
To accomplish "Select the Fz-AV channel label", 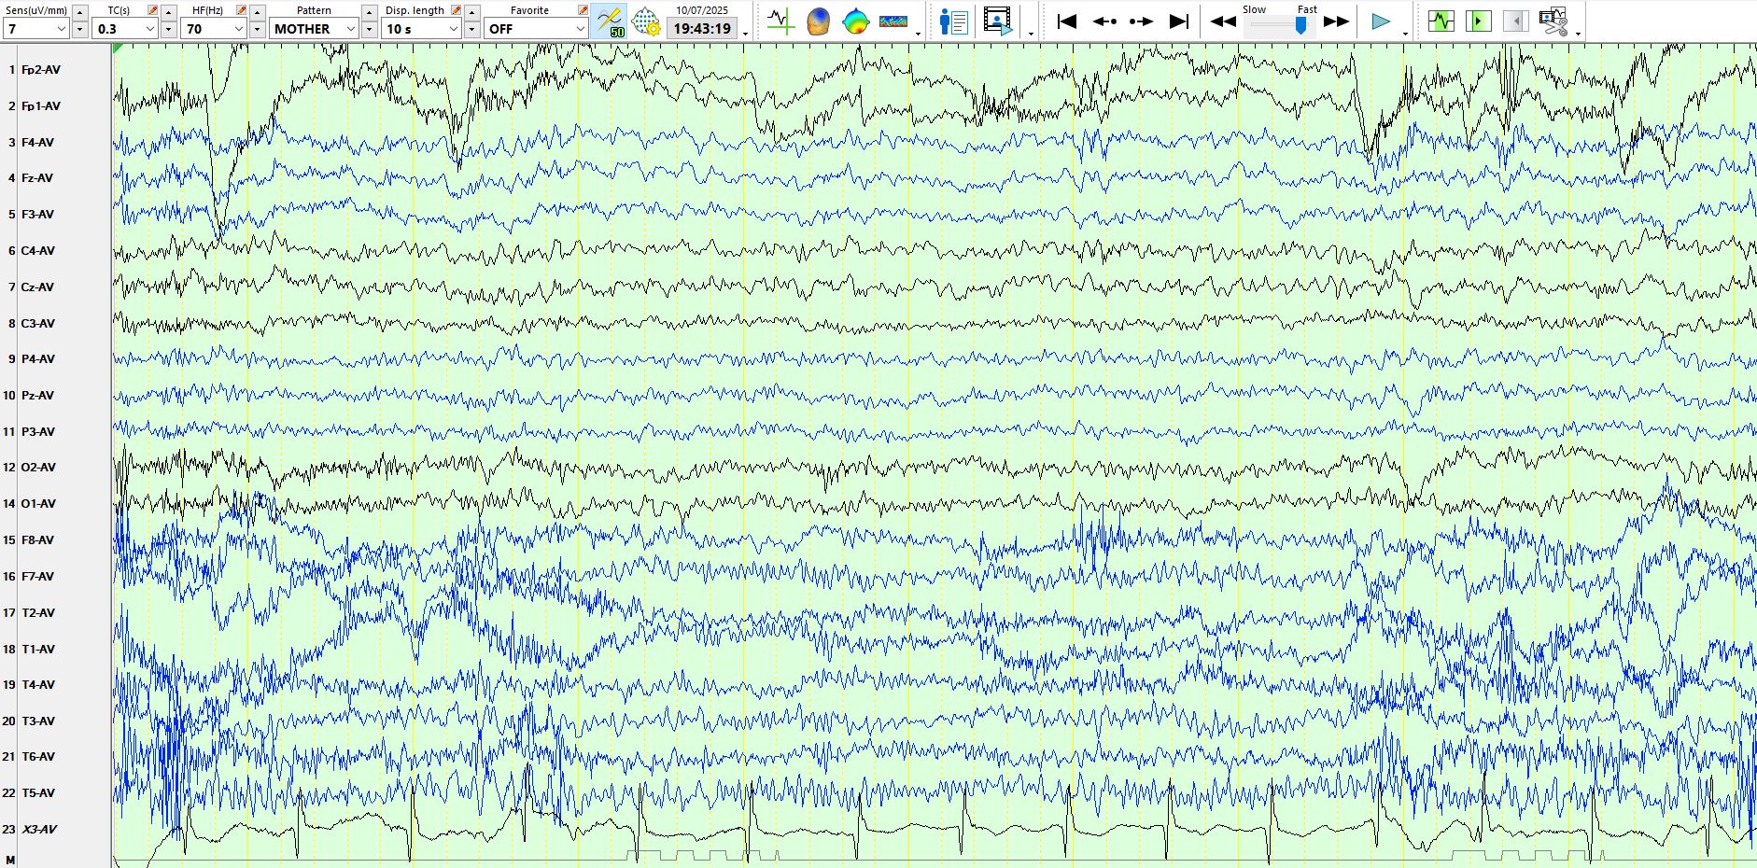I will pos(37,178).
